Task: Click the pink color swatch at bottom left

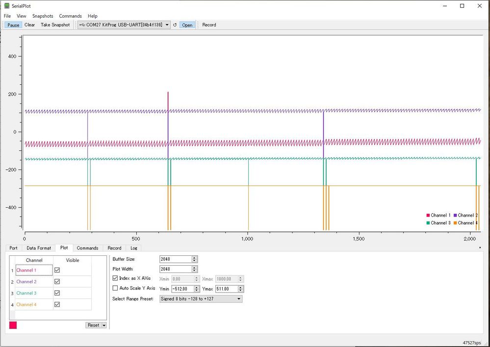Action: [12, 325]
